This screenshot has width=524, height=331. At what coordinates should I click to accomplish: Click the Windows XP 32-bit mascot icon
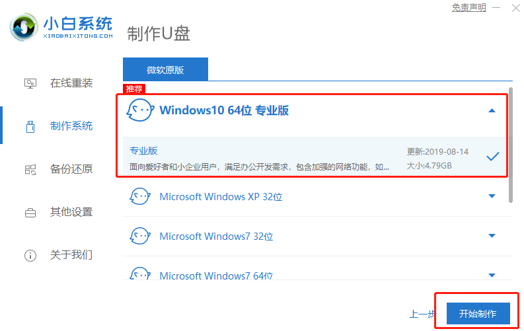click(139, 196)
